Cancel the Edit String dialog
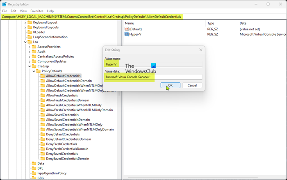The width and height of the screenshot is (287, 180). [192, 85]
